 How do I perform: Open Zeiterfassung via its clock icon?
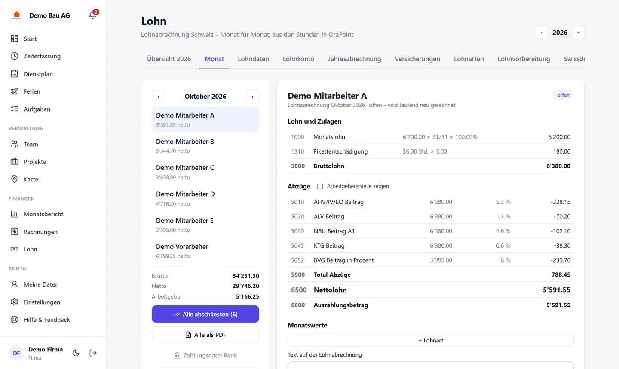pyautogui.click(x=15, y=56)
